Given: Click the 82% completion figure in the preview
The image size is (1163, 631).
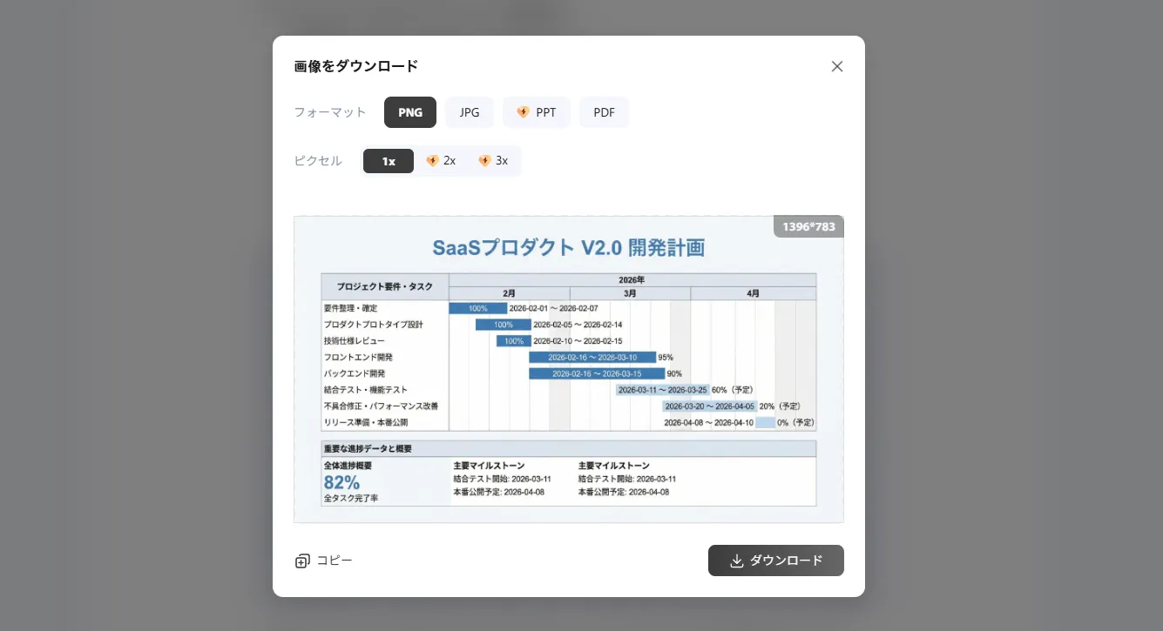Looking at the screenshot, I should (341, 483).
